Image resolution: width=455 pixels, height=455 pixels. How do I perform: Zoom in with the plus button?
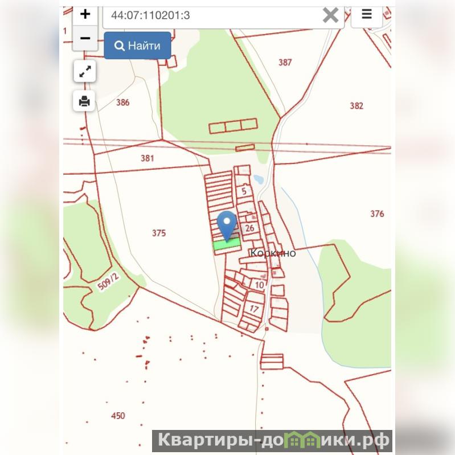pos(85,15)
